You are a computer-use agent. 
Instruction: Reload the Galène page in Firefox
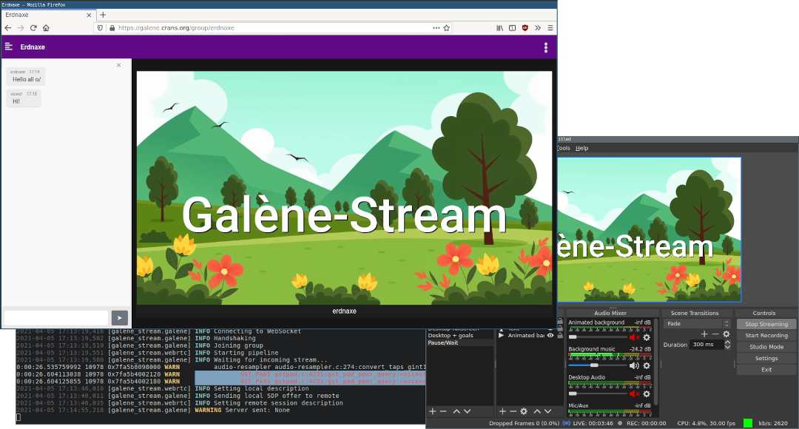coord(33,28)
